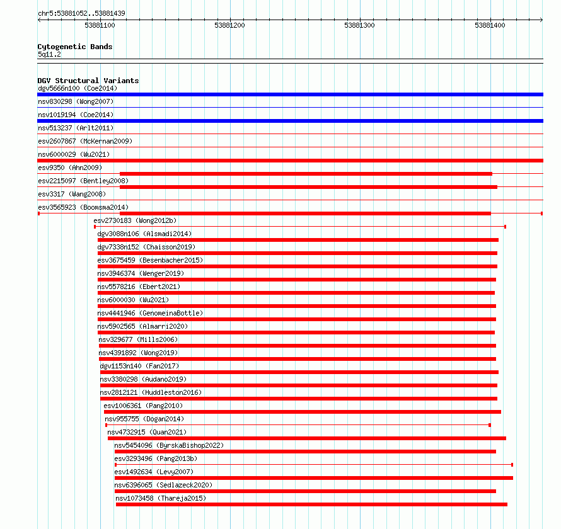Click the thick blue bar under nsv1019194
The width and height of the screenshot is (561, 529).
pyautogui.click(x=290, y=121)
